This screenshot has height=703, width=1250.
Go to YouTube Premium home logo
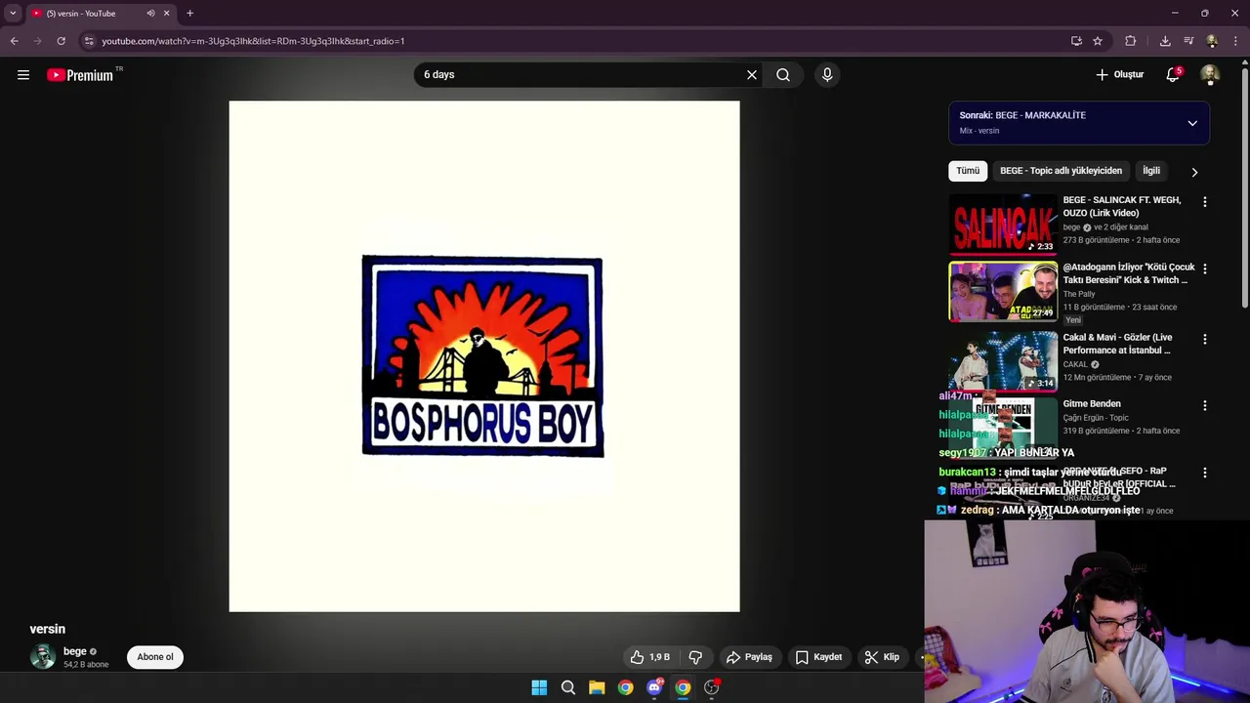click(x=80, y=75)
